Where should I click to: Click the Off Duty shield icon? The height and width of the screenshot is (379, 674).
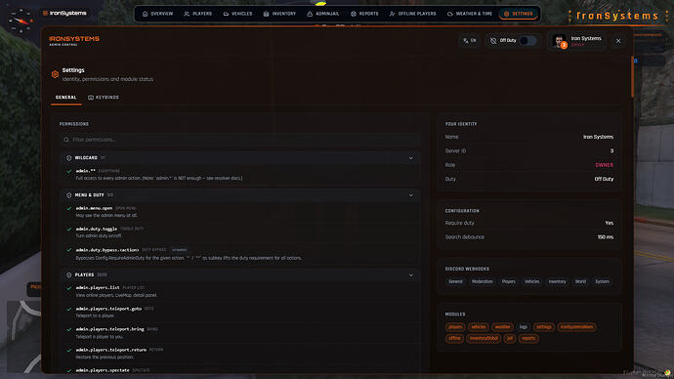[493, 41]
